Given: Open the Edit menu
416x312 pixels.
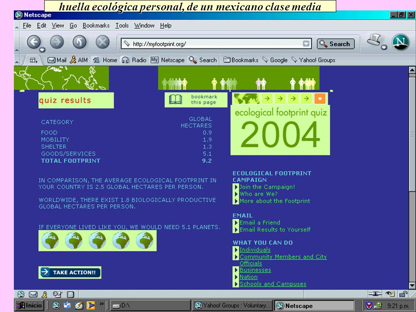Looking at the screenshot, I should pos(42,26).
